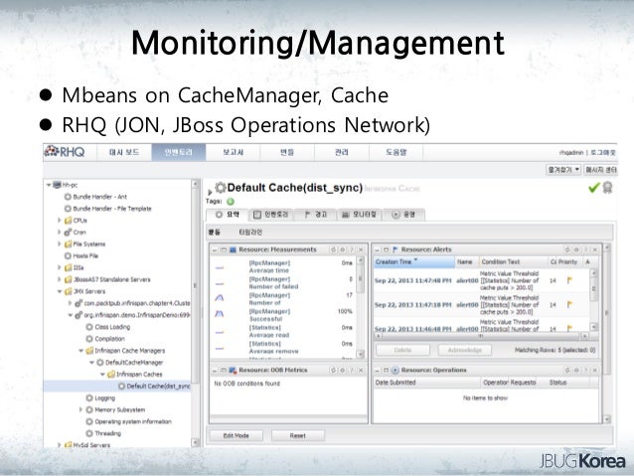
Task: Open settings of Resource: Measurements portlet
Action: (x=343, y=250)
